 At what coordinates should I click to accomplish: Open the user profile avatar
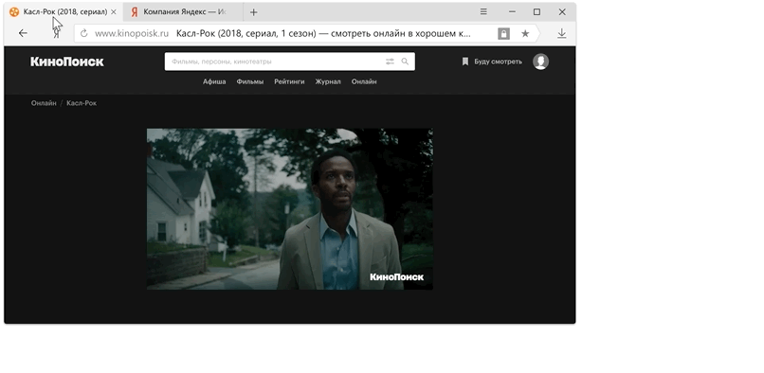click(x=540, y=62)
